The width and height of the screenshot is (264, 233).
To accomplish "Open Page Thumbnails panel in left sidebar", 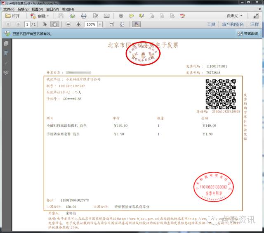I will tap(6, 43).
